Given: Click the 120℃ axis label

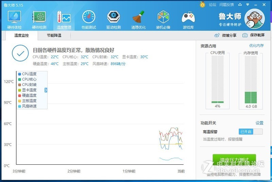Looking at the screenshot, I should [x=9, y=81].
